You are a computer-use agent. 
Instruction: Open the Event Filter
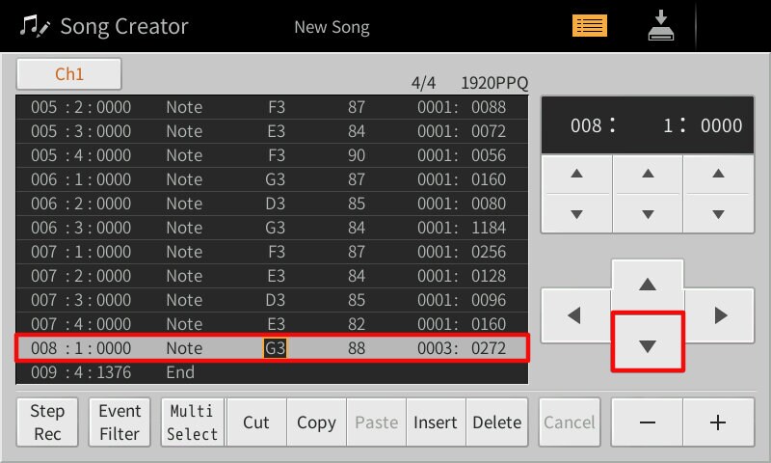pyautogui.click(x=120, y=422)
